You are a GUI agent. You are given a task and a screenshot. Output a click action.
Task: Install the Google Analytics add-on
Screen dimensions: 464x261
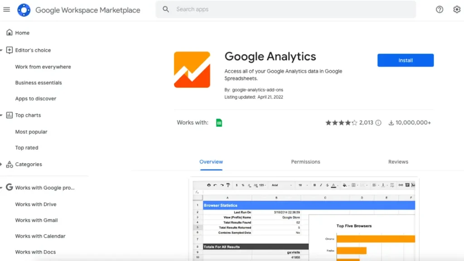click(406, 60)
